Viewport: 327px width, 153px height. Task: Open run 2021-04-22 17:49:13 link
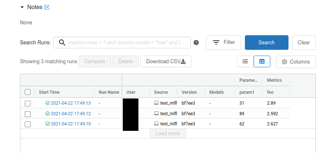[x=71, y=103]
